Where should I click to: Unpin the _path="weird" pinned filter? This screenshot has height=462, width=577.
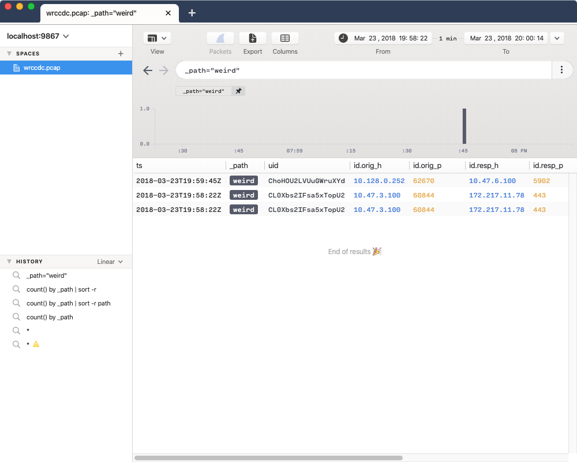tap(238, 91)
